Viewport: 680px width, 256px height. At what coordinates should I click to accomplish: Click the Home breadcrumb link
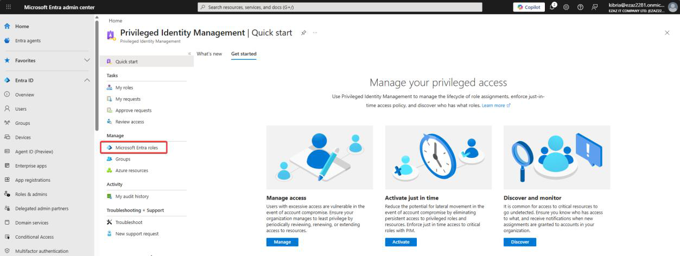[115, 21]
